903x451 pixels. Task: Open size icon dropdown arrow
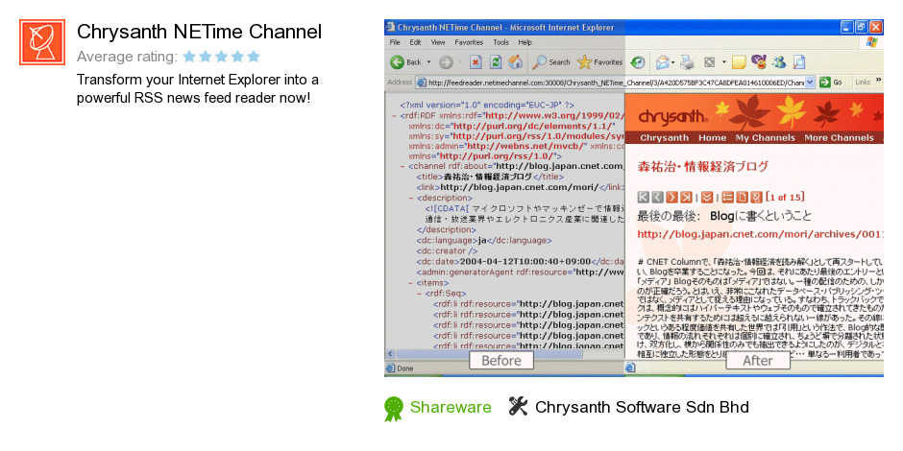(x=723, y=62)
